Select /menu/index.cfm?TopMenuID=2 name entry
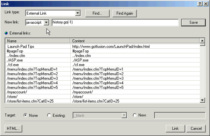 pos(38,74)
